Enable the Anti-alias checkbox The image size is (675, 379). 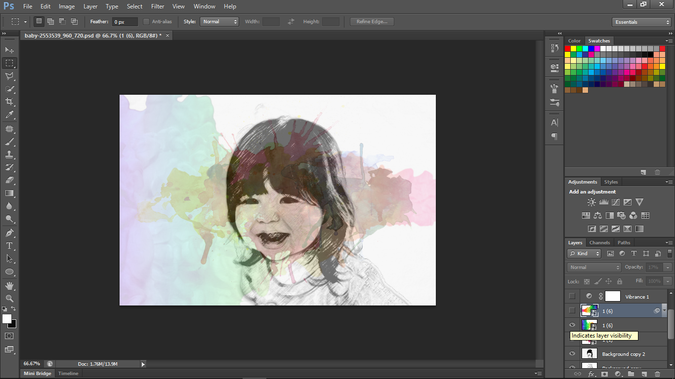(x=146, y=22)
